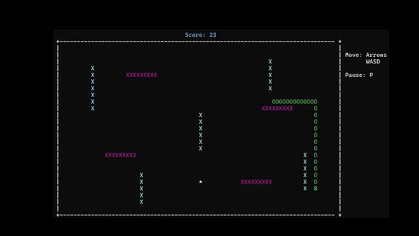The image size is (419, 236).
Task: Click the magenta X wall at lower left
Action: point(120,155)
